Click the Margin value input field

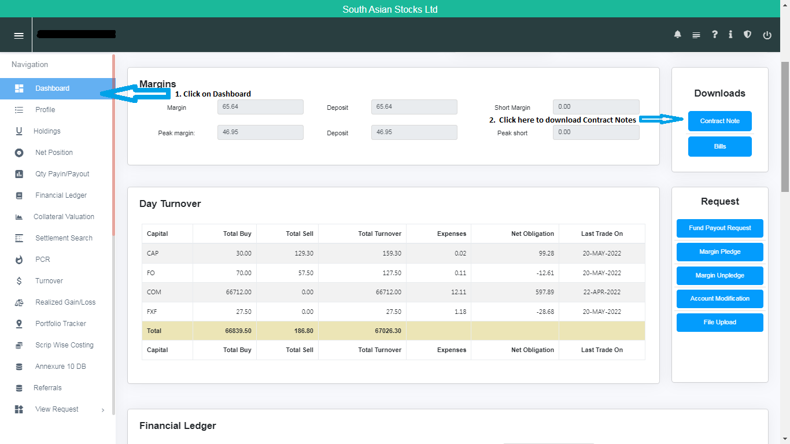(260, 107)
